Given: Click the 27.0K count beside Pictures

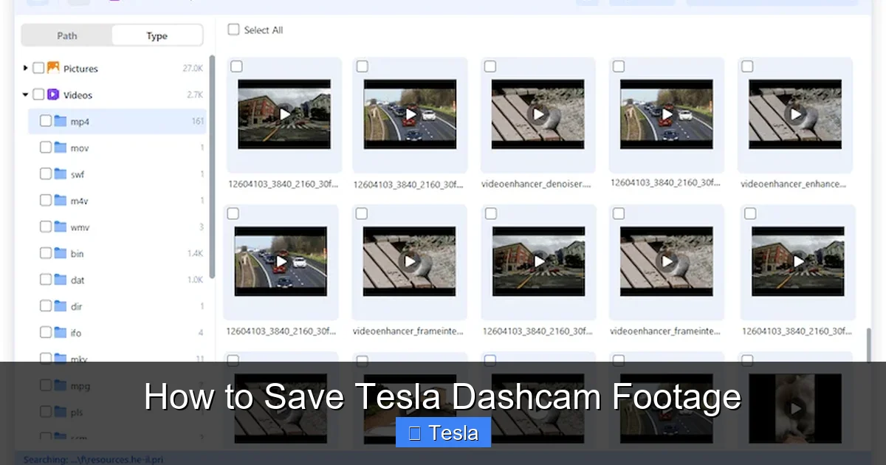Looking at the screenshot, I should pyautogui.click(x=193, y=68).
